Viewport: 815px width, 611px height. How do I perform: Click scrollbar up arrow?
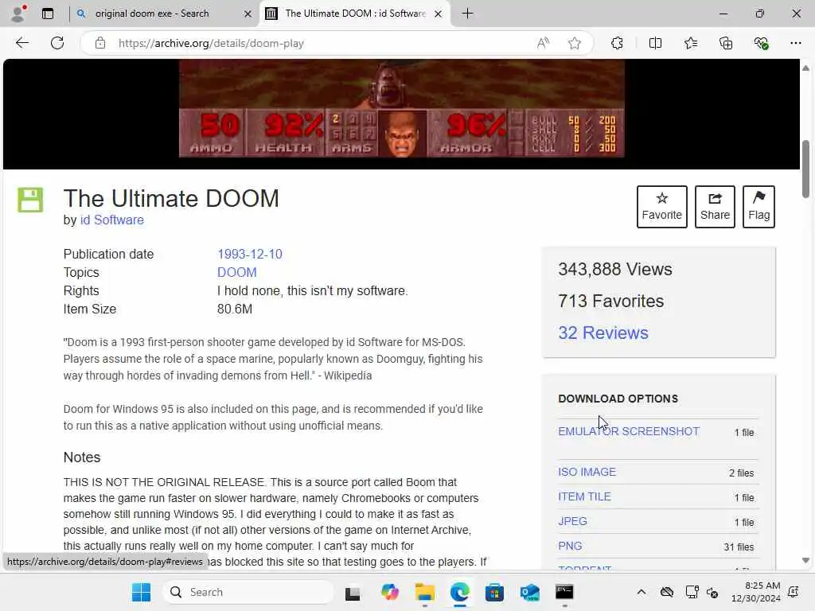click(x=805, y=68)
